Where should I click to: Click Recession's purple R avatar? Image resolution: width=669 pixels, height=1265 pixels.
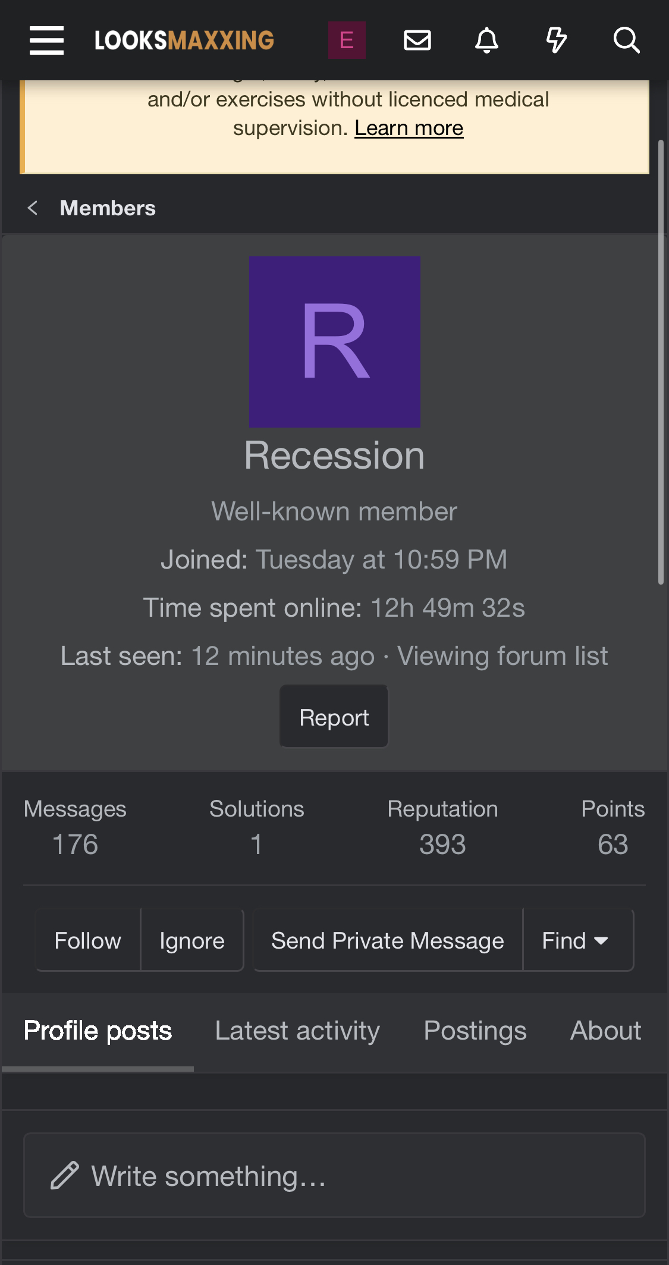click(x=335, y=342)
